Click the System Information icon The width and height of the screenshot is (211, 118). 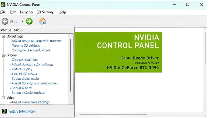(x=4, y=111)
